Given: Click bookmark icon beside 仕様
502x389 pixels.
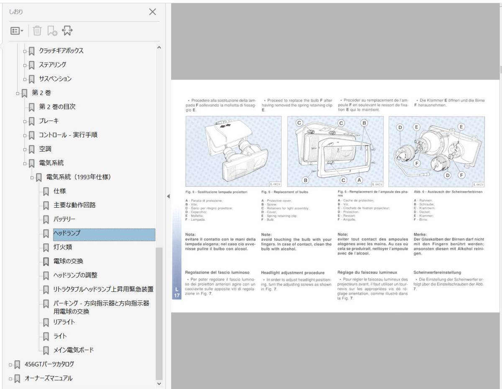Looking at the screenshot, I should point(46,192).
